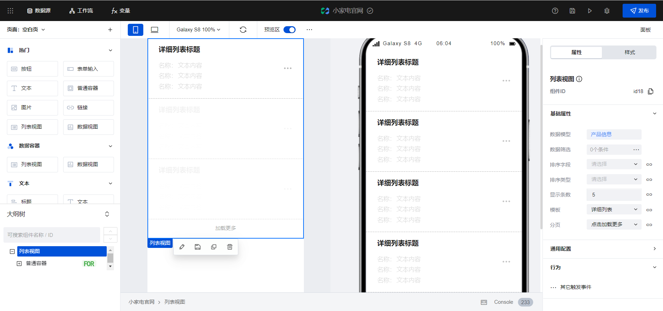The height and width of the screenshot is (311, 663).
Task: Open the 变量 menu
Action: (x=121, y=11)
